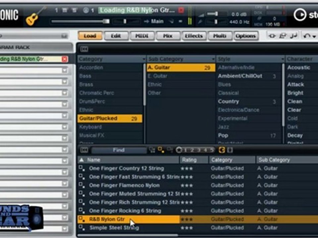This screenshot has width=318, height=238.
Task: Adjust master tune slider near 440.0 Hz
Action: pyautogui.click(x=216, y=22)
